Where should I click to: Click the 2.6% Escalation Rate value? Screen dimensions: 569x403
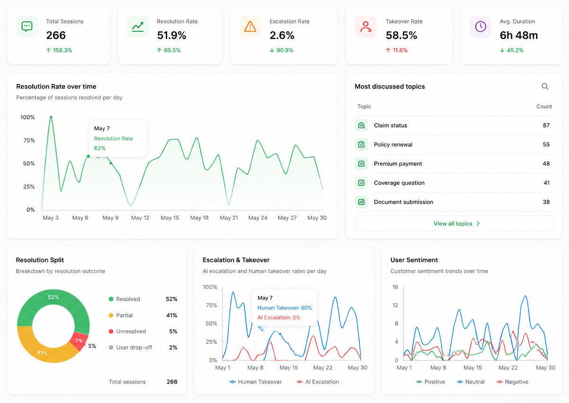tap(282, 36)
